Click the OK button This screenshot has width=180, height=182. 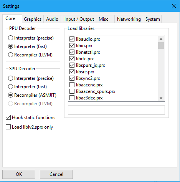pos(19,174)
